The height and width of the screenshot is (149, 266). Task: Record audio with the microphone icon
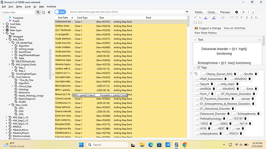252,17
